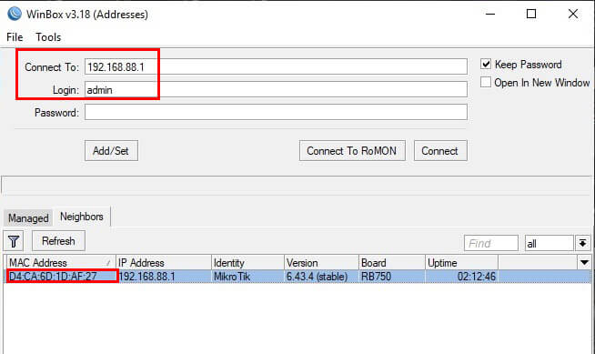The height and width of the screenshot is (354, 595).
Task: Click the Connect To RoMON button
Action: [x=352, y=151]
